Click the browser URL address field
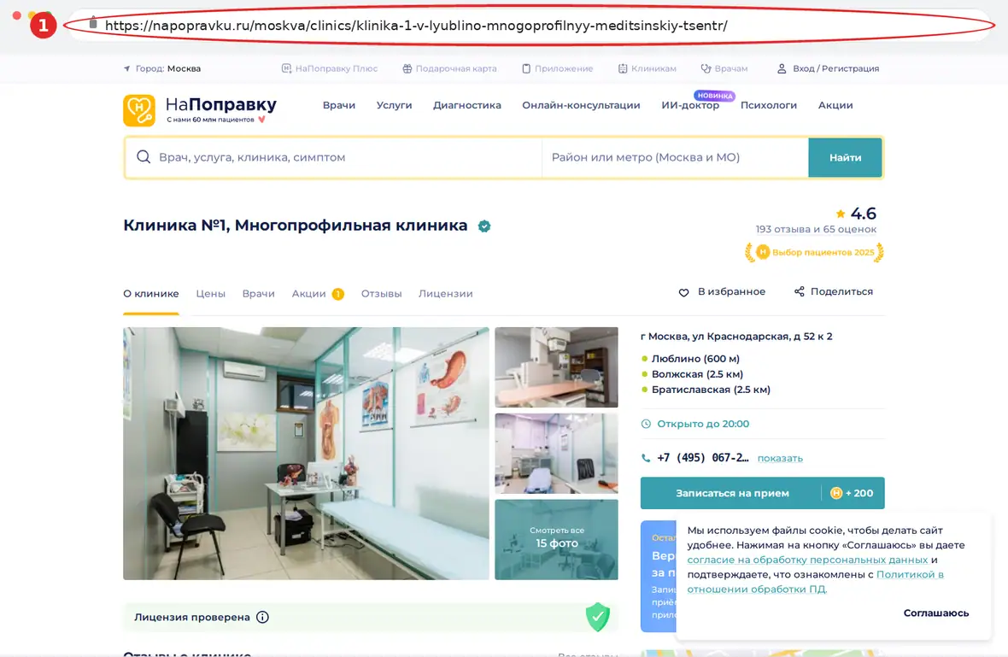The width and height of the screenshot is (1008, 657). coord(530,26)
